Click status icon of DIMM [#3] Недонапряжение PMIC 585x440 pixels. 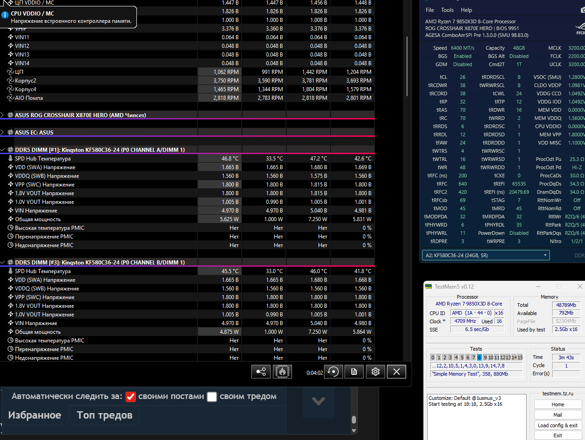coord(10,357)
